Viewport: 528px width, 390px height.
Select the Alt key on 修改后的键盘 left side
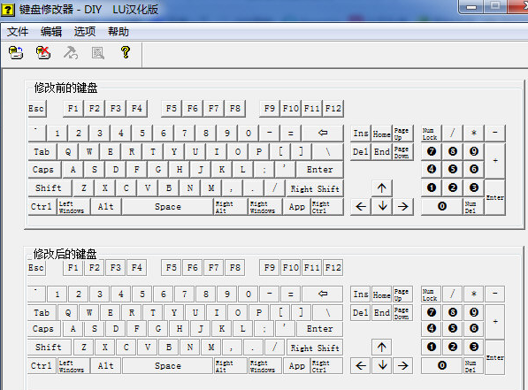point(106,366)
